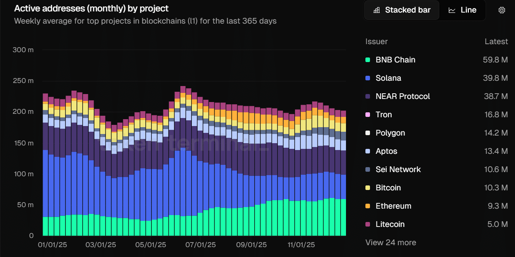This screenshot has width=515, height=257.
Task: Click the 200 m y-axis label
Action: [x=23, y=112]
